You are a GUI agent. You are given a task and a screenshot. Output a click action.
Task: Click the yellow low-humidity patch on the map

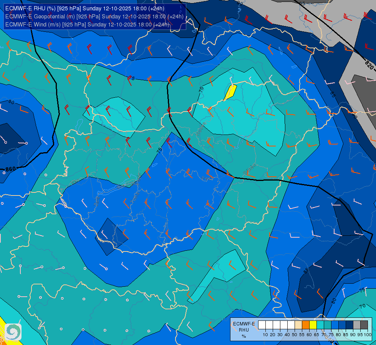(x=230, y=92)
